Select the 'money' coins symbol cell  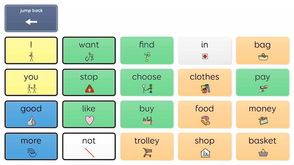pyautogui.click(x=262, y=114)
